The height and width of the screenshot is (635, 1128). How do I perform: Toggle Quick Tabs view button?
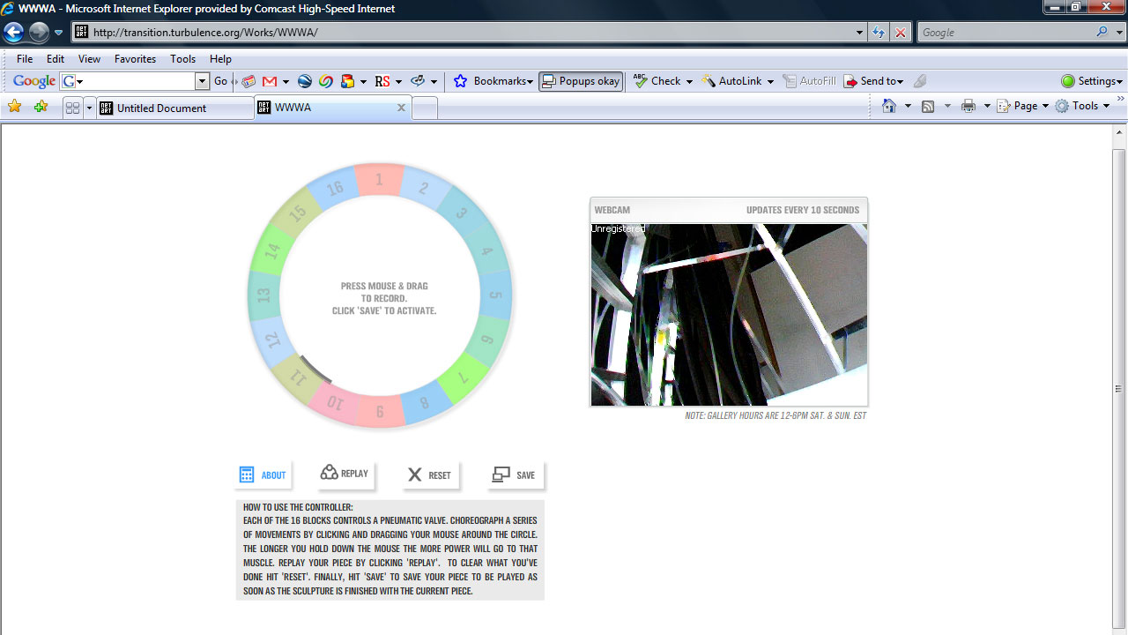(x=72, y=108)
